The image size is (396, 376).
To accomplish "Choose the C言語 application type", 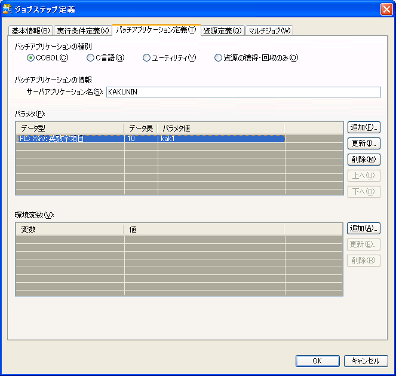I will (x=91, y=58).
